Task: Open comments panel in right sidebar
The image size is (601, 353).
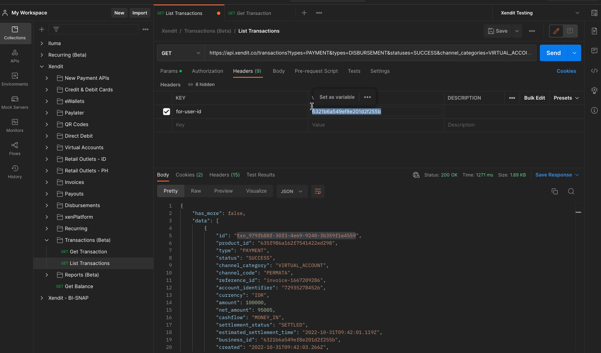Action: pyautogui.click(x=594, y=51)
